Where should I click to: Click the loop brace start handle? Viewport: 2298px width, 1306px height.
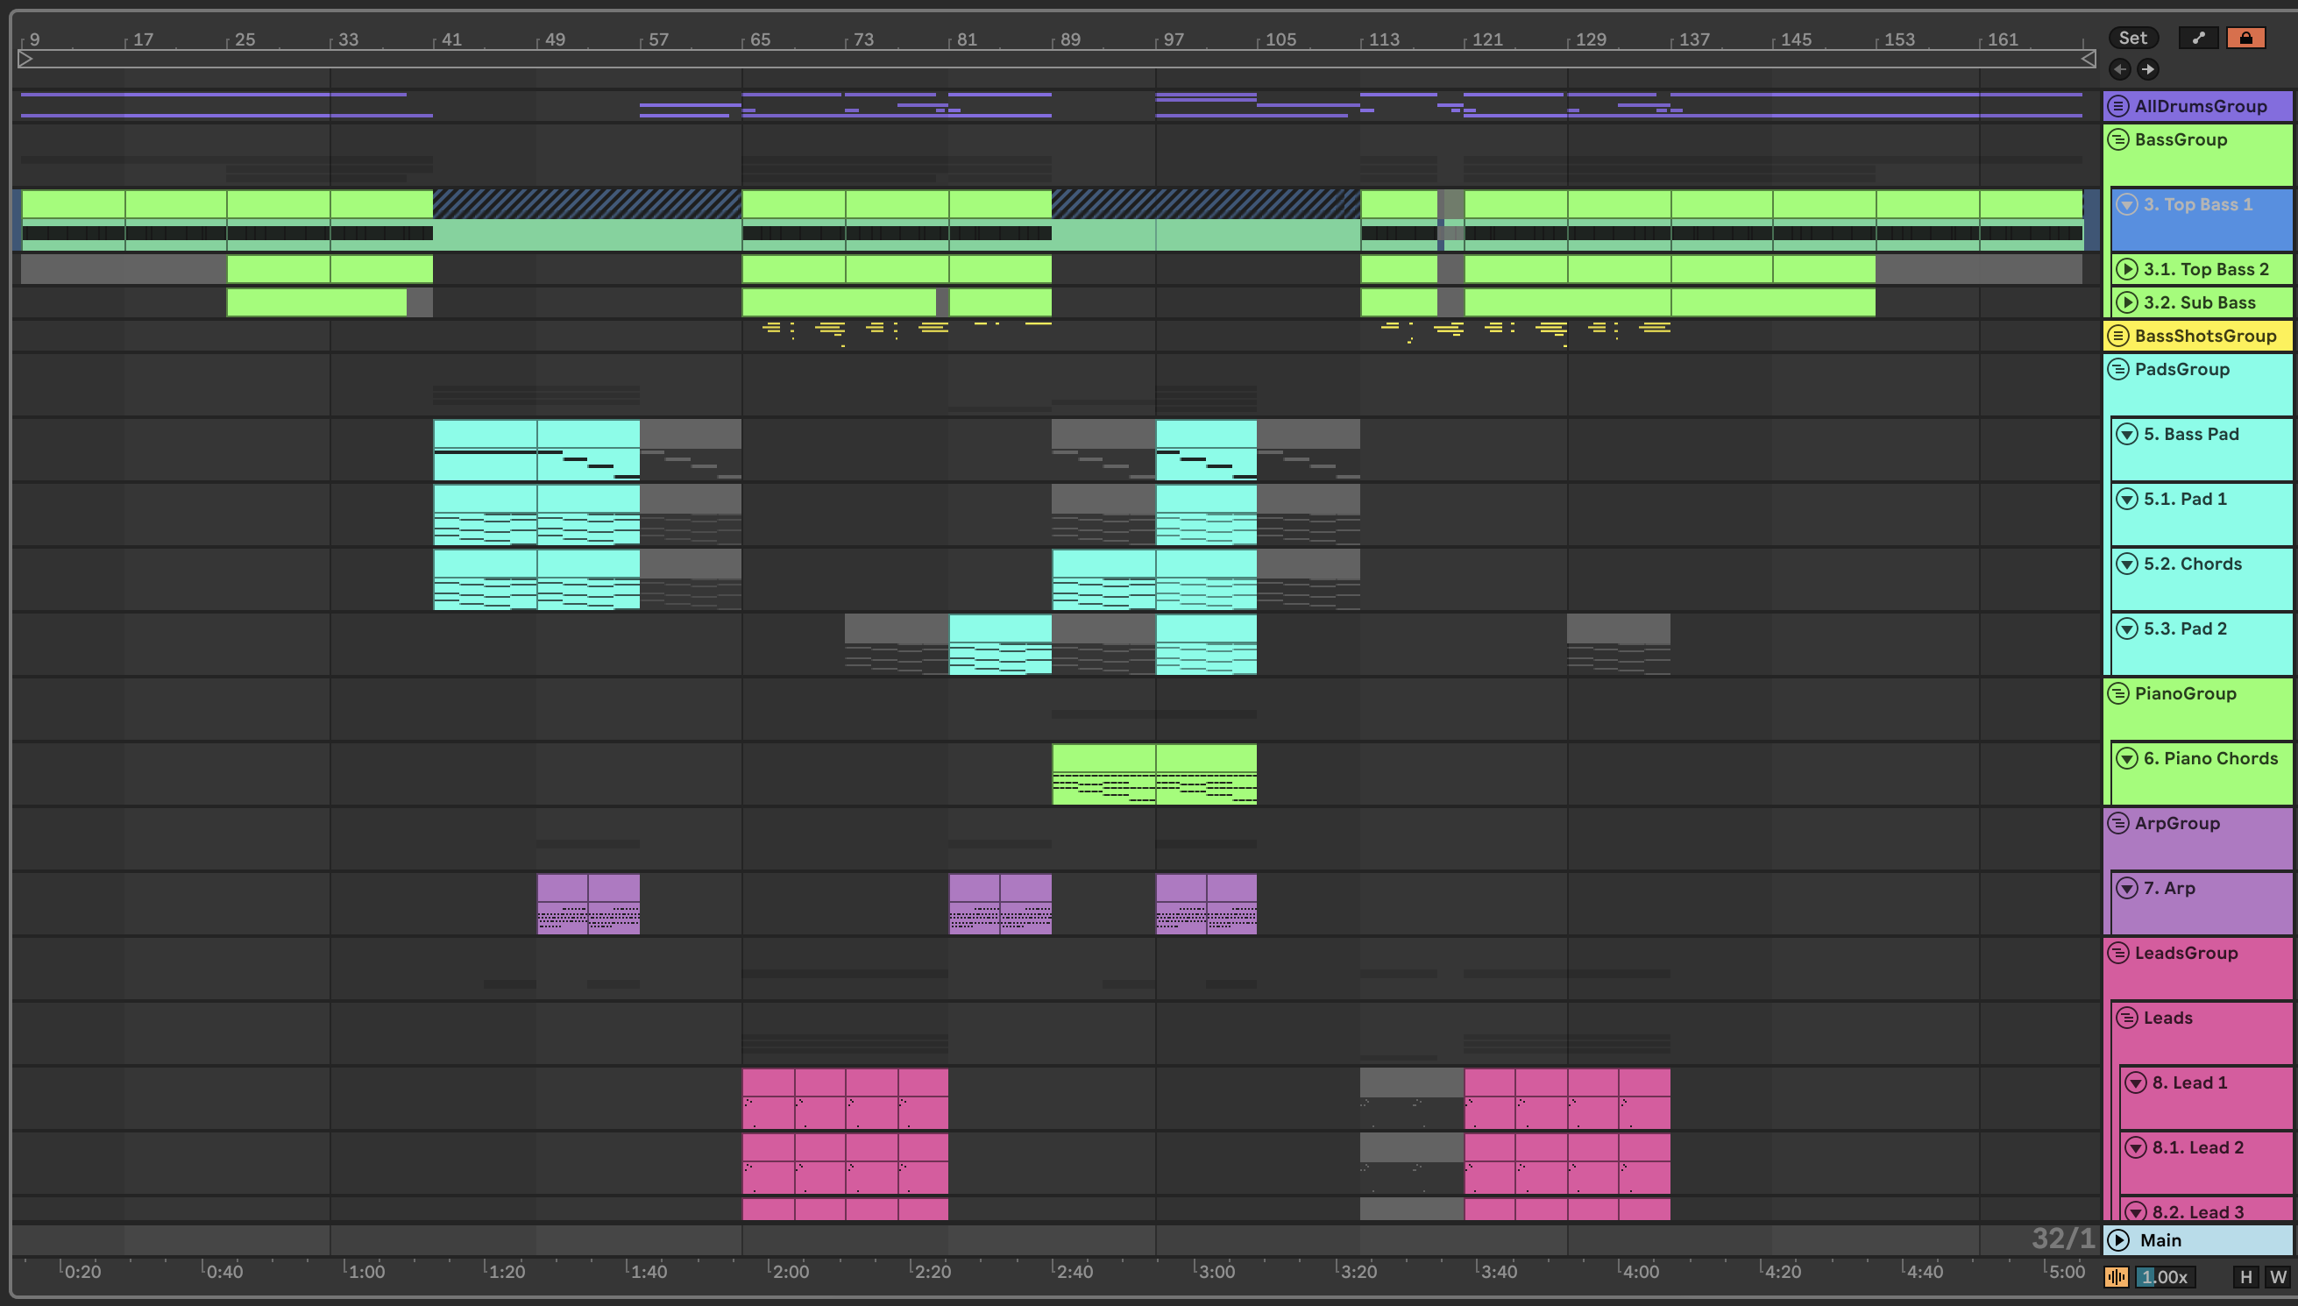[x=25, y=60]
